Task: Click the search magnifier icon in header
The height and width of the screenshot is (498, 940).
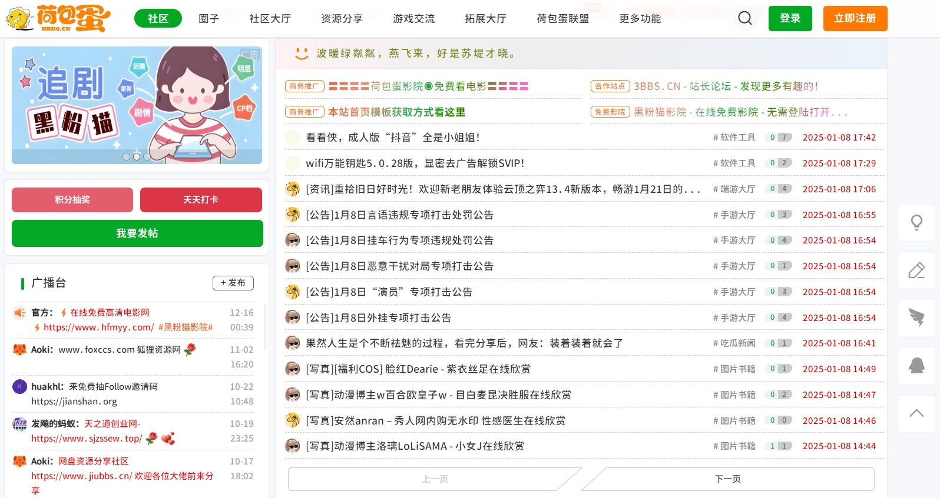Action: [x=745, y=18]
